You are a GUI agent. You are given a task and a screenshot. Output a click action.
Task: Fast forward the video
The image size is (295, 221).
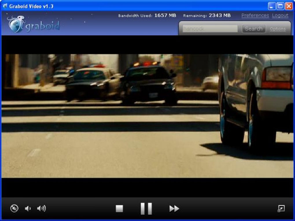[x=174, y=209]
